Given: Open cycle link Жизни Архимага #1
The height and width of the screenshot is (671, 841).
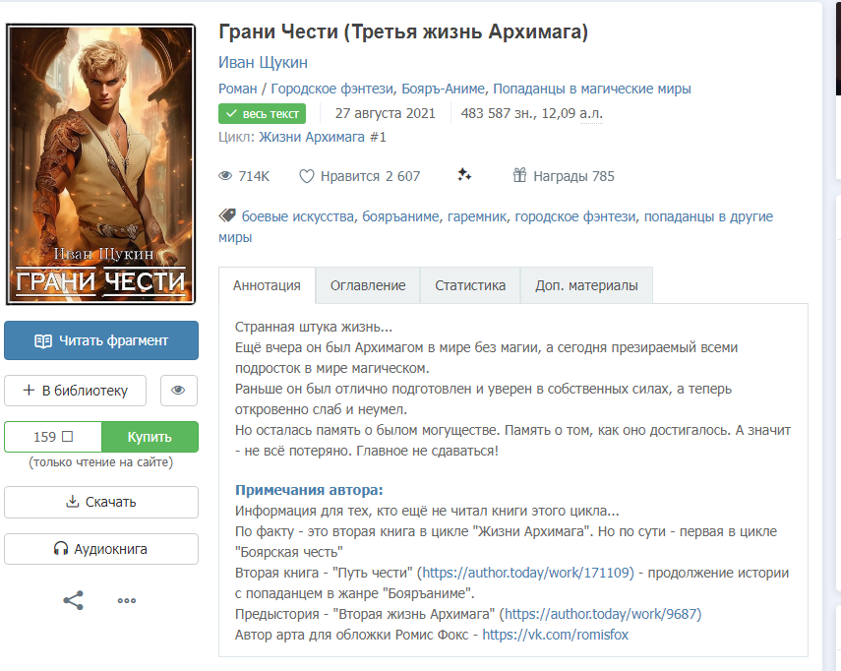Looking at the screenshot, I should pos(323,137).
